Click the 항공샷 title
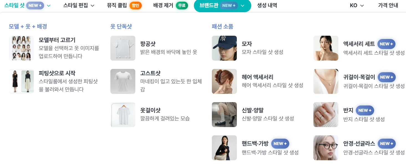Image resolution: width=406 pixels, height=168 pixels. 148,44
